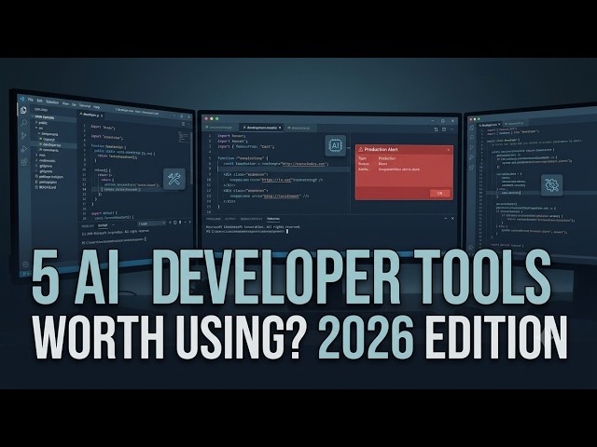This screenshot has width=597, height=447.
Task: Click the editor layout icon, center monitor
Action: [x=444, y=129]
